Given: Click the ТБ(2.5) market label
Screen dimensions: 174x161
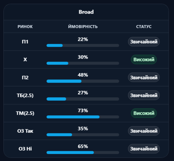Looking at the screenshot, I should [25, 95].
